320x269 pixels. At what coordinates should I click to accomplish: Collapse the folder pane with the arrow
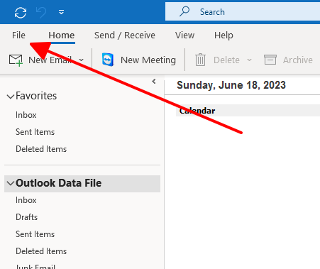point(154,82)
